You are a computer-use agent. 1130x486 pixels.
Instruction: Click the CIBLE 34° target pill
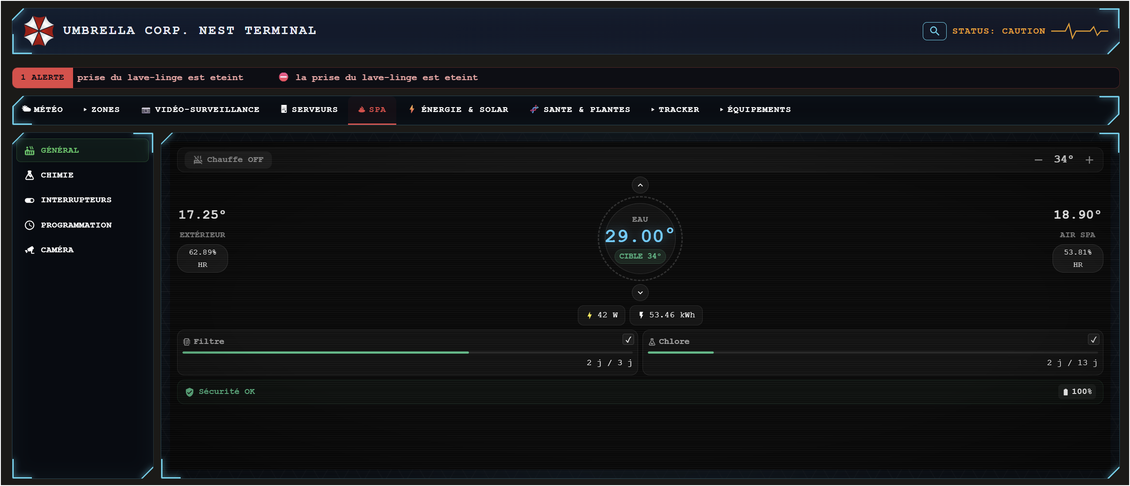(x=640, y=256)
